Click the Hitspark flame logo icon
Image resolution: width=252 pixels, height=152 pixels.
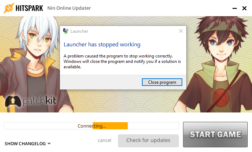[x=9, y=8]
